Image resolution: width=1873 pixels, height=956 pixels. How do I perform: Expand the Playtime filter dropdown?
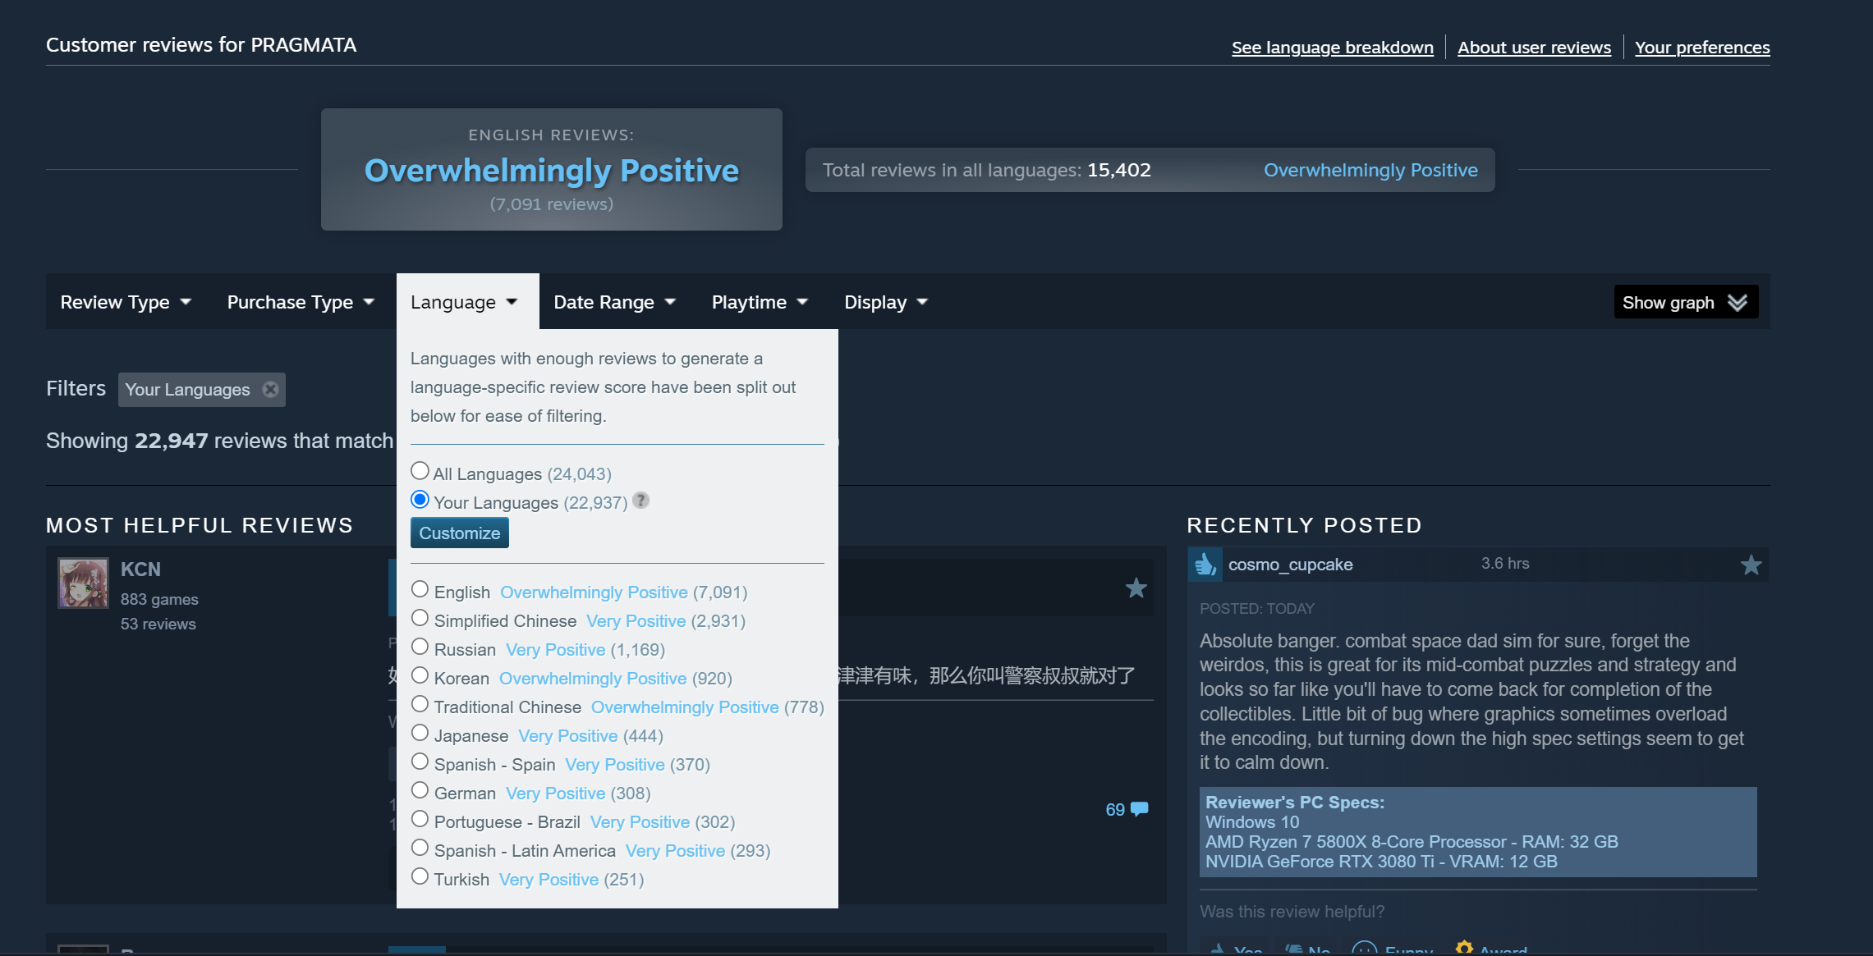click(x=760, y=302)
